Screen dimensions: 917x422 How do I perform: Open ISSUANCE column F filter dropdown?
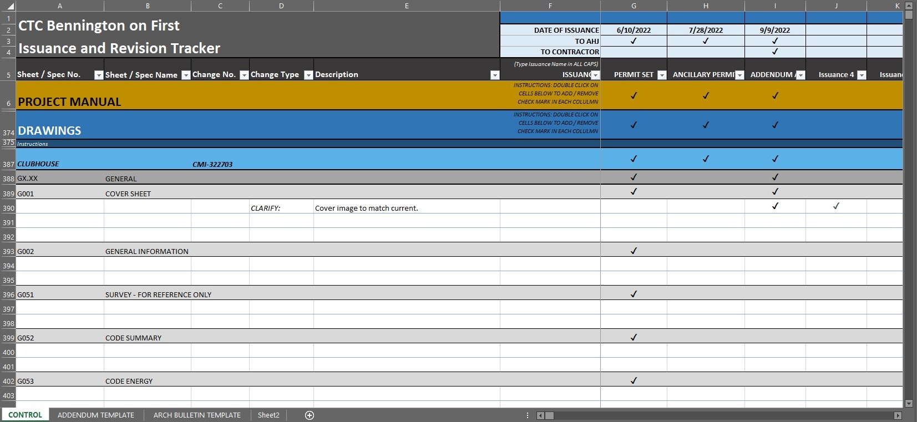click(x=595, y=75)
